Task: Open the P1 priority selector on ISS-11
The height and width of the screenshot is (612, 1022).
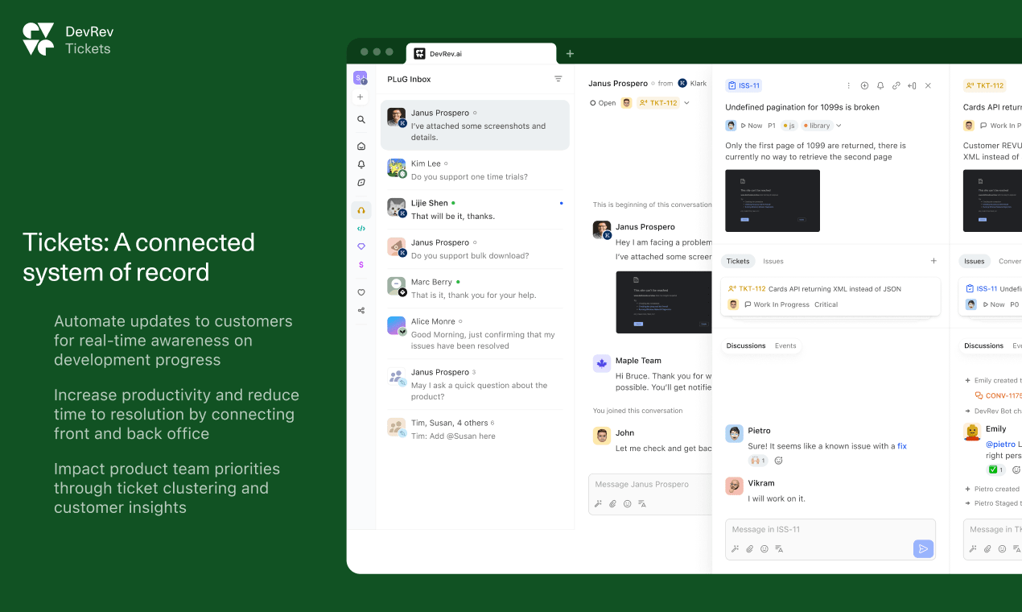Action: [772, 126]
